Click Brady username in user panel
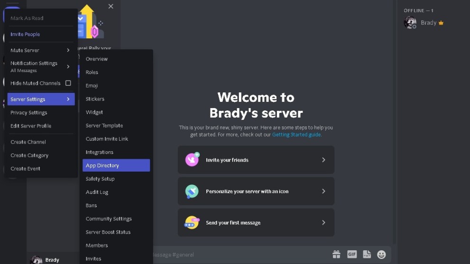470x264 pixels. tap(52, 260)
